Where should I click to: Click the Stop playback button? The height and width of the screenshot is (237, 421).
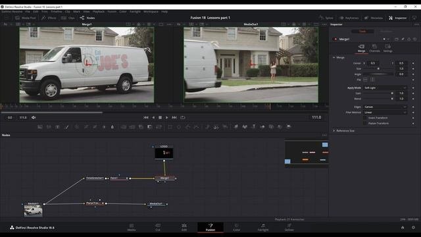pos(160,117)
